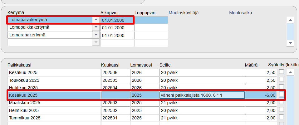This screenshot has height=125, width=299.
Task: Click Kuukausi value 202501
Action: (115, 118)
